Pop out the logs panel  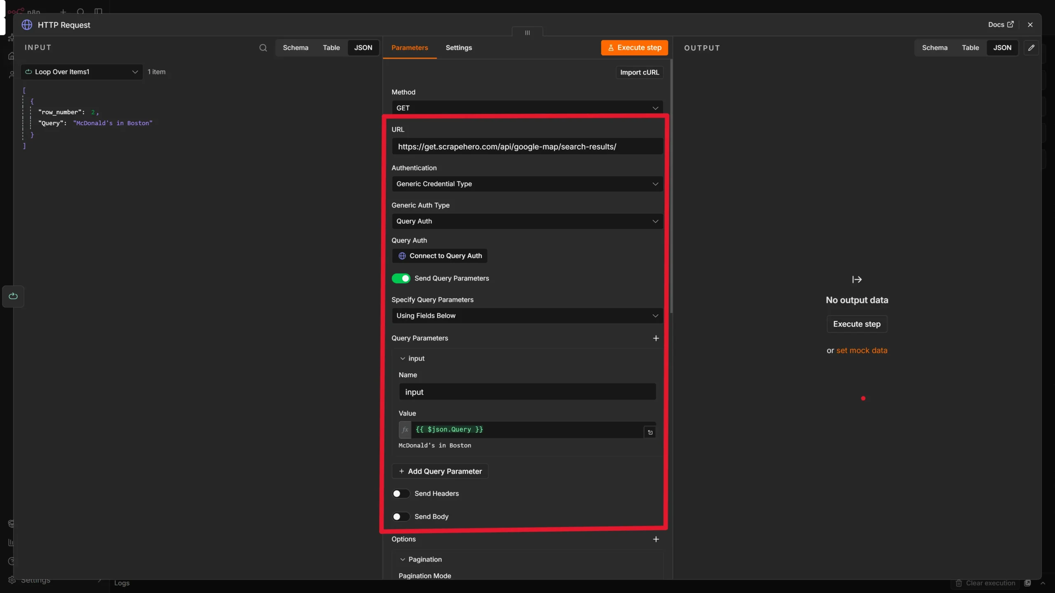tap(1028, 583)
